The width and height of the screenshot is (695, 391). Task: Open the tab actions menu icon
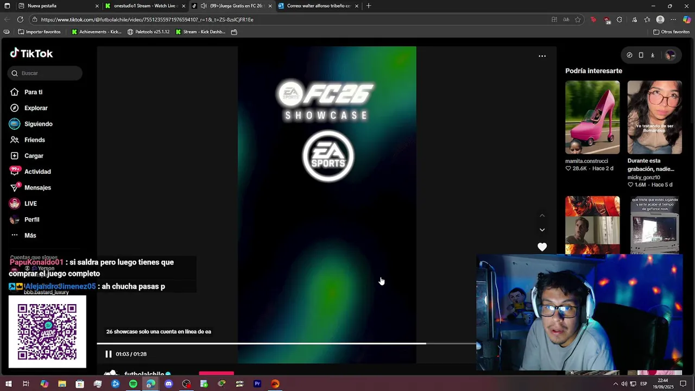[6, 6]
